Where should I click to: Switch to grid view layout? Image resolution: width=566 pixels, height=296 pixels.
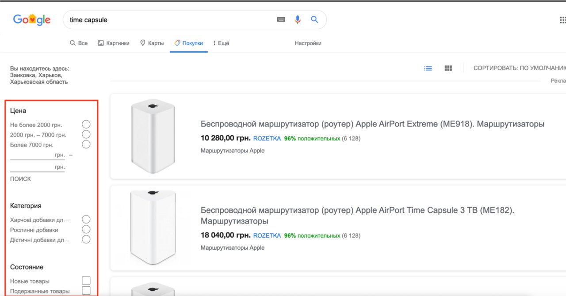448,68
